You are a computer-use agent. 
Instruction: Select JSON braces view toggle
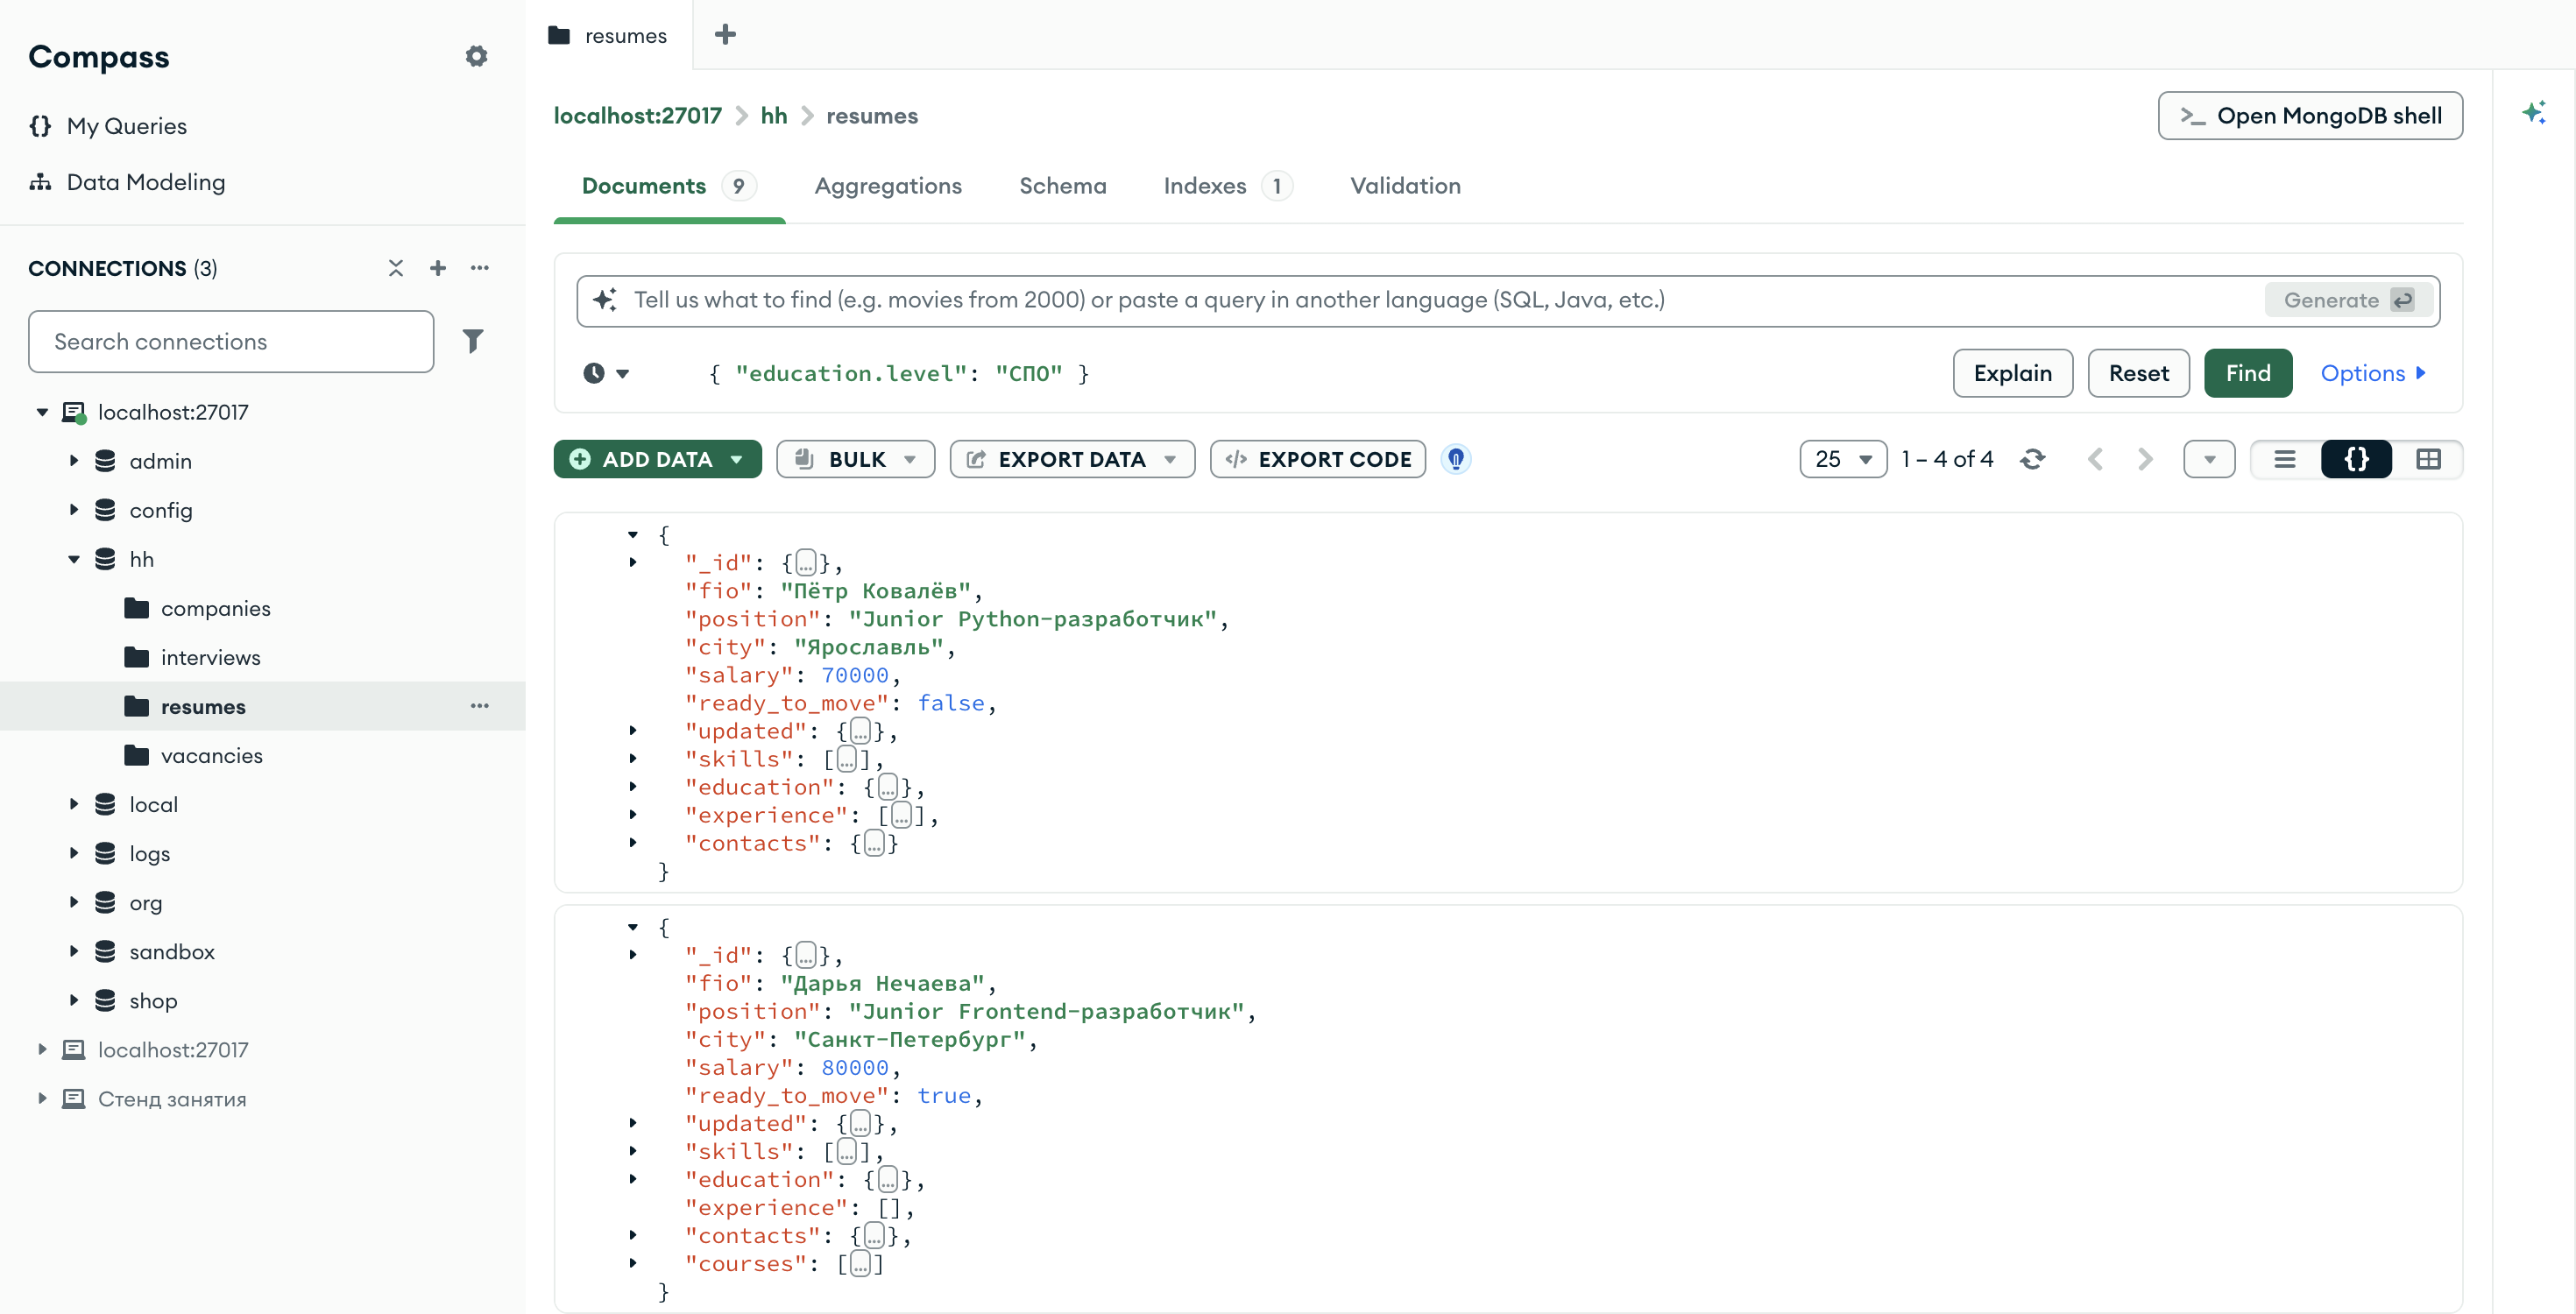(2356, 459)
